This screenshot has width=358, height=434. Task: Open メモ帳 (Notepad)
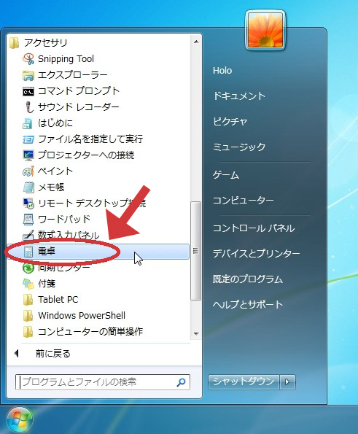(51, 187)
